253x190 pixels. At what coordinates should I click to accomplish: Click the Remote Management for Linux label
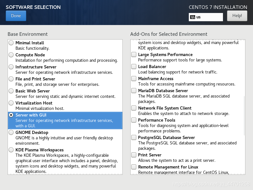point(168,167)
